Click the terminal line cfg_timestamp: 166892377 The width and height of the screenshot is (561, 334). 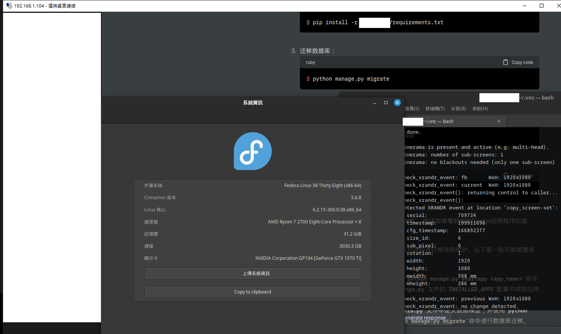(446, 230)
